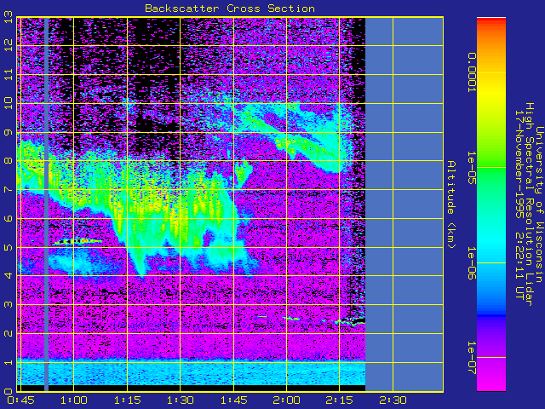The height and width of the screenshot is (409, 545).
Task: Click the 'Altitude (km)' axis title
Action: tap(451, 204)
